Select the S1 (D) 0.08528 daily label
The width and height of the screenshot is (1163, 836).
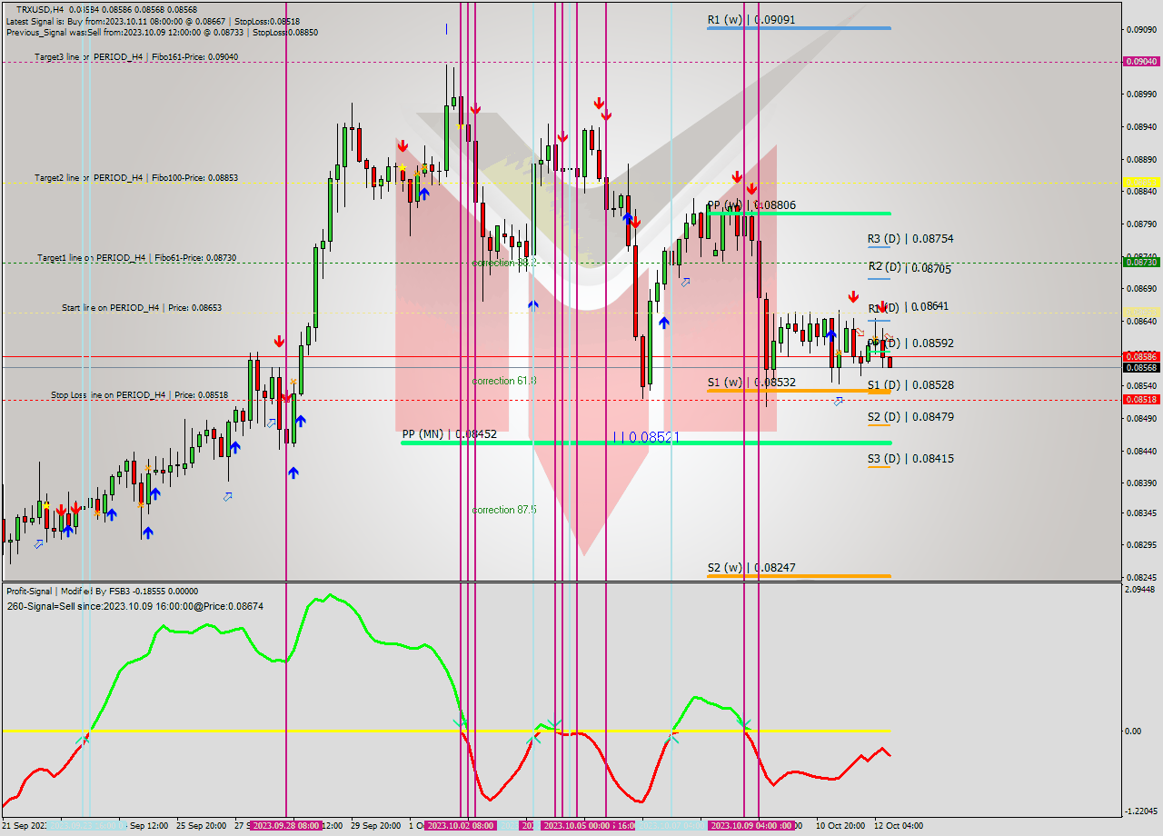click(x=910, y=385)
